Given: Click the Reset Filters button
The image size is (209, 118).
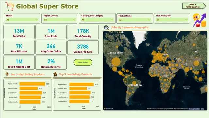Looking at the screenshot, I should point(83,62).
